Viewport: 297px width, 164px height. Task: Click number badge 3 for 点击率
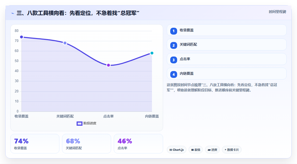173,60
